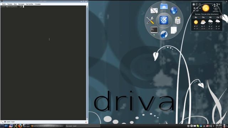Select the 'userd: bash' terminal tab
Image resolution: width=228 pixels, height=128 pixels.
point(10,122)
